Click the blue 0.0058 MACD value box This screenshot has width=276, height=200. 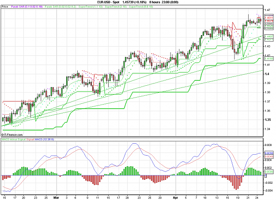tap(269, 153)
